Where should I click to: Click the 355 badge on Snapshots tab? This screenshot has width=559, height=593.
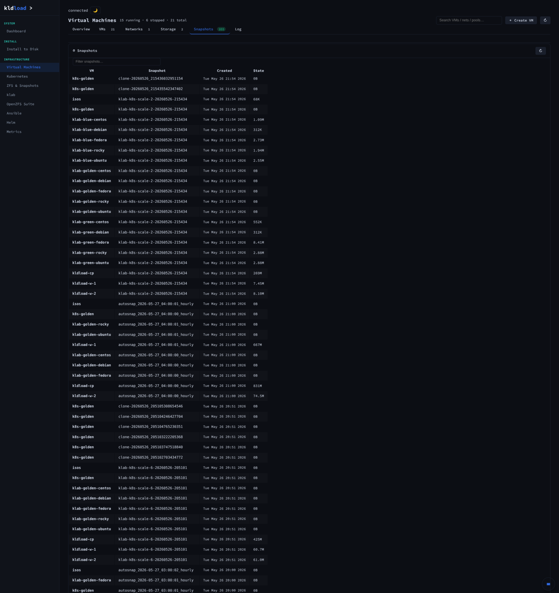[x=221, y=29]
